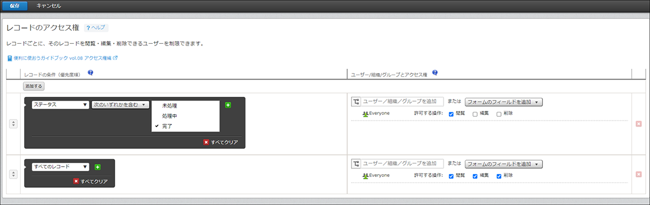The width and height of the screenshot is (650, 205).
Task: Toggle 閲覧 checkbox in second row
Action: pyautogui.click(x=451, y=176)
